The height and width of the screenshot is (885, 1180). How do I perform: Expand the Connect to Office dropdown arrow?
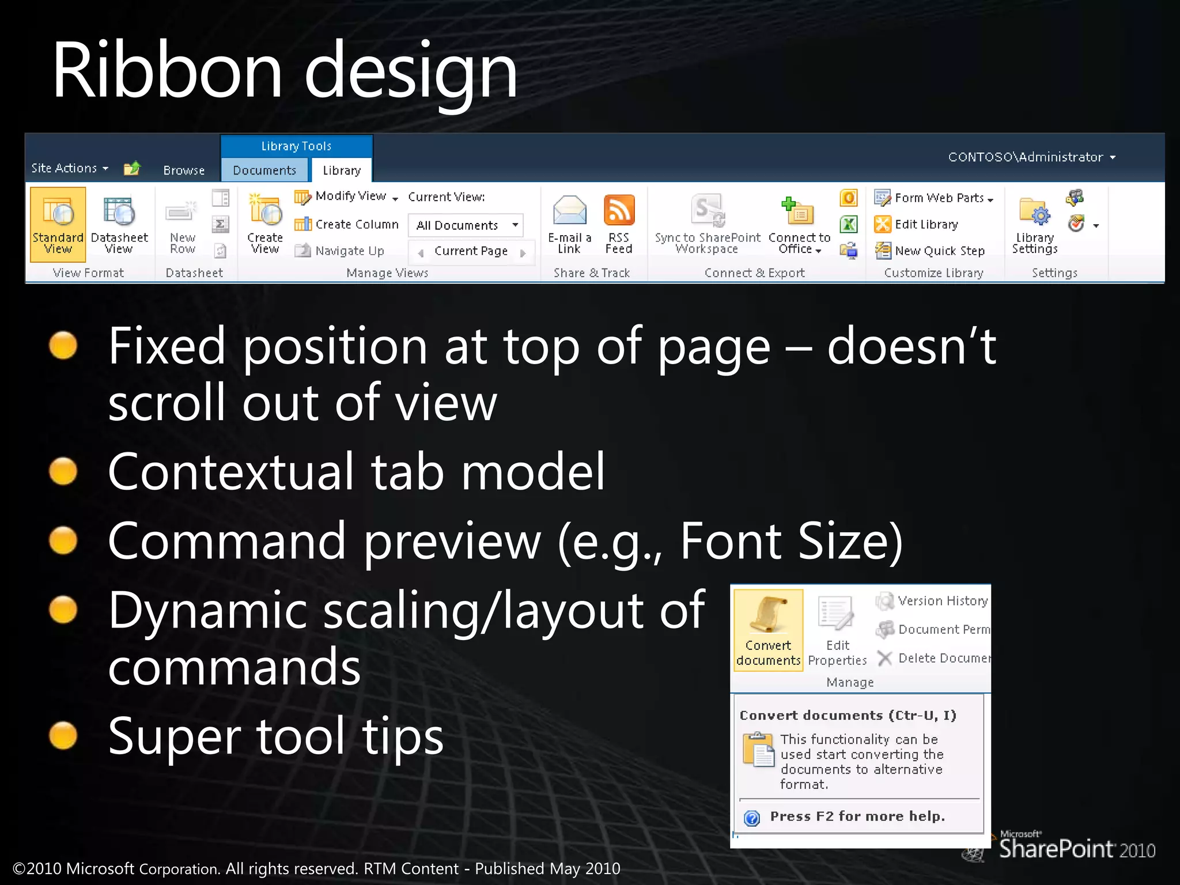tap(819, 251)
